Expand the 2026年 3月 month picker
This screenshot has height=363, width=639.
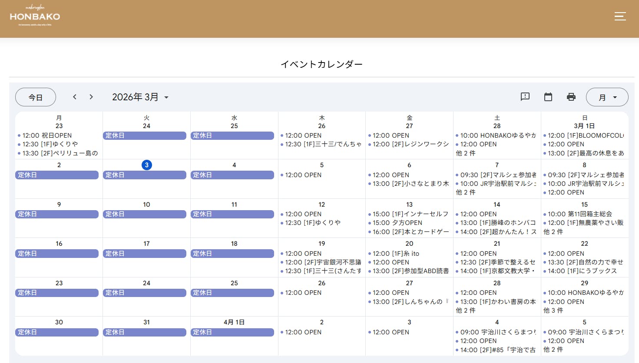pos(140,97)
